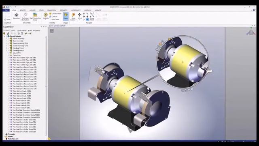Open the Select tool dropdown arrow
The image size is (259, 146).
(x=79, y=20)
